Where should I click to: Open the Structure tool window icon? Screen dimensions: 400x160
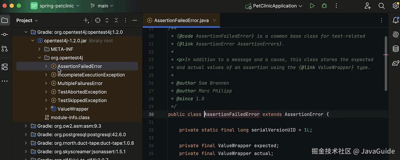coord(4,67)
